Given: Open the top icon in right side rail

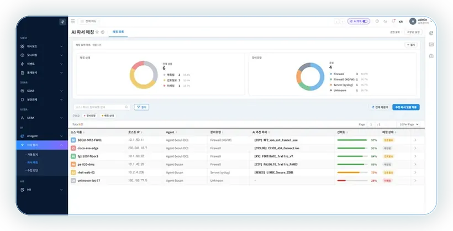Looking at the screenshot, I should (431, 33).
